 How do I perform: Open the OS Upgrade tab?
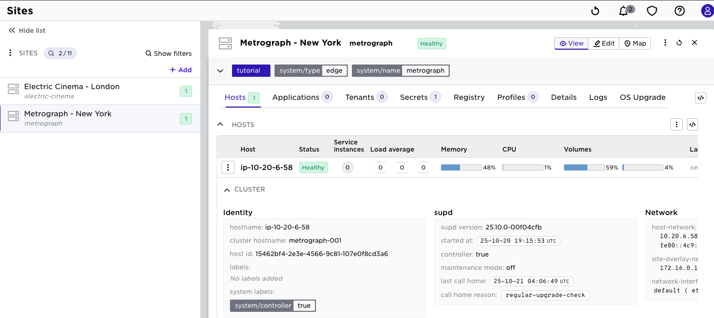point(642,97)
